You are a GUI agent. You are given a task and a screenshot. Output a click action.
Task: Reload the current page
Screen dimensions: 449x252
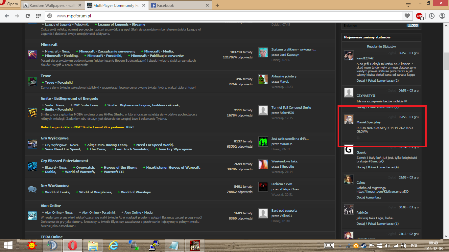(28, 16)
